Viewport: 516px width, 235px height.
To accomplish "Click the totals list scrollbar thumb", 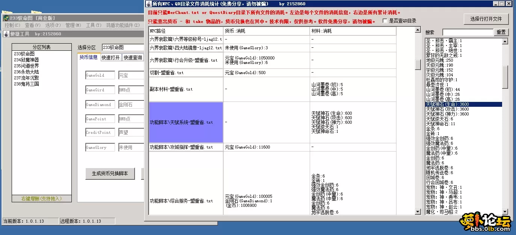I will tap(505, 77).
